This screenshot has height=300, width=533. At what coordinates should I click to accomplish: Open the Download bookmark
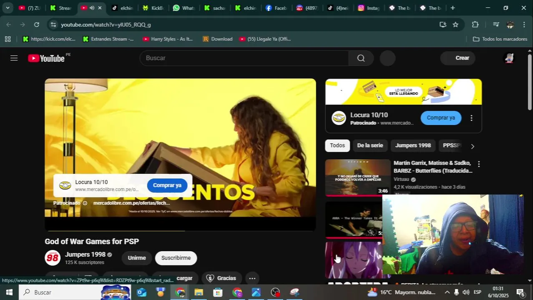coord(217,39)
